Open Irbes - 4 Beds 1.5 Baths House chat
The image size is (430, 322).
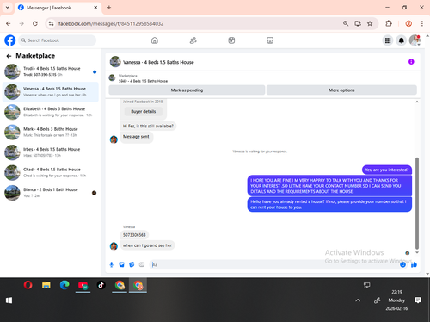tap(51, 152)
